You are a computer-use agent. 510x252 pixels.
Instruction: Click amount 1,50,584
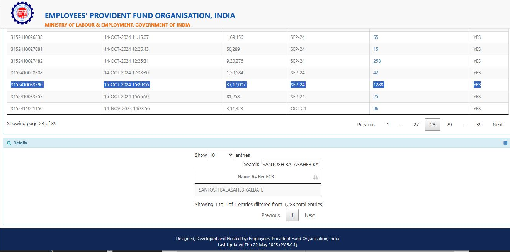(235, 73)
